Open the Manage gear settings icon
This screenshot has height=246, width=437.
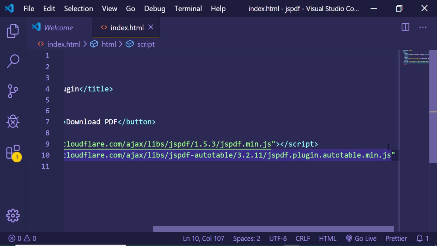13,216
